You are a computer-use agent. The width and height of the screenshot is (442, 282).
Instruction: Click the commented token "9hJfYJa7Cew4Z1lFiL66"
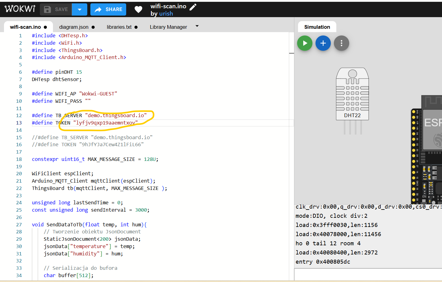point(111,144)
